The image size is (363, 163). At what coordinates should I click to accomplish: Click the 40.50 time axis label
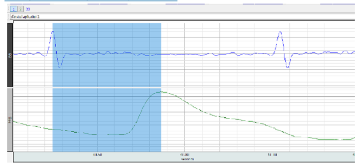(x=97, y=155)
